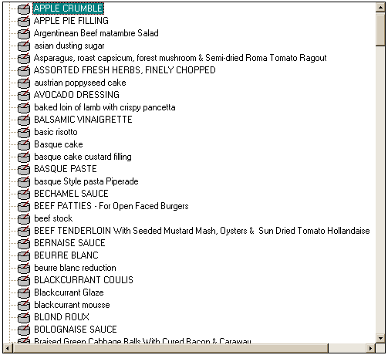Click the recipe icon beside BECHAMEL SAUCE
Screen dimensions: 388x355
pyautogui.click(x=24, y=194)
